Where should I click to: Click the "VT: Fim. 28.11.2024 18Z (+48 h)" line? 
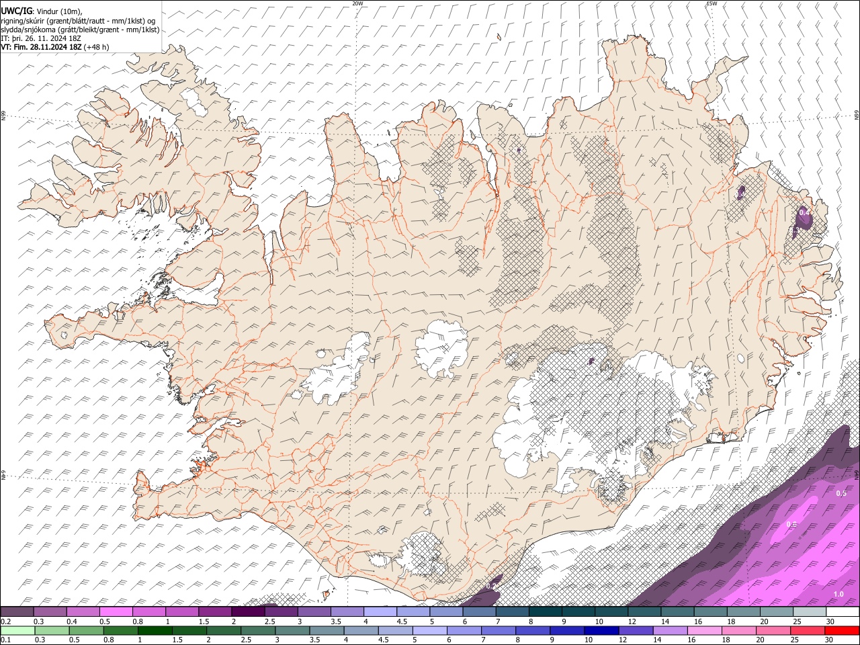click(54, 47)
